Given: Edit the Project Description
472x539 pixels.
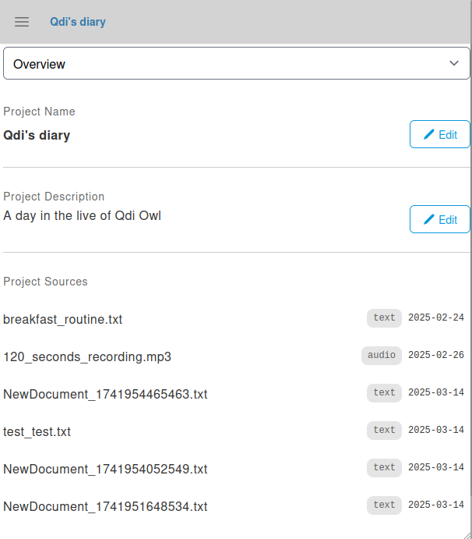Looking at the screenshot, I should tap(439, 219).
